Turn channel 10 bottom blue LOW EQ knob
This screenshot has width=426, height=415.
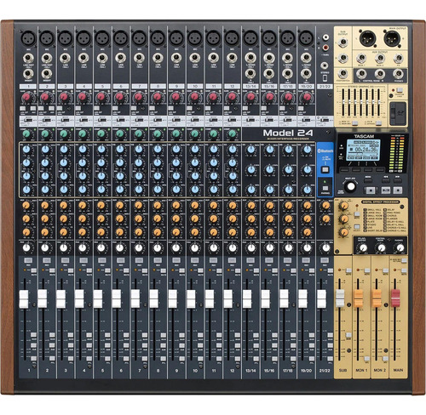coord(195,190)
